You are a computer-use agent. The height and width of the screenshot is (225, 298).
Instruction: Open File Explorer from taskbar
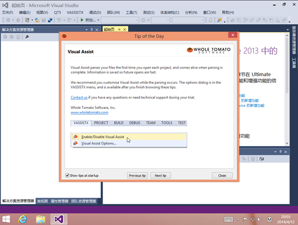pyautogui.click(x=41, y=219)
